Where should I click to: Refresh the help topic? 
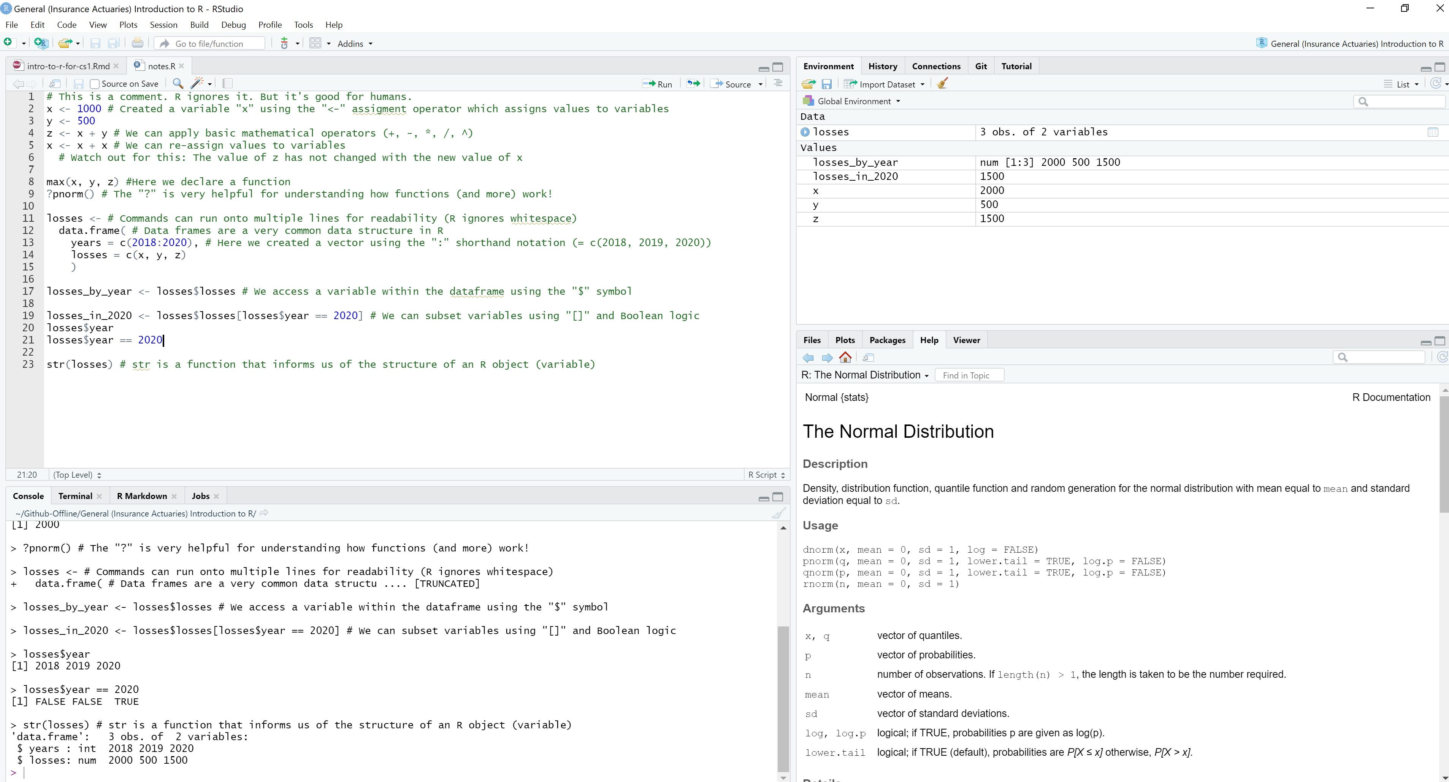pos(1442,357)
